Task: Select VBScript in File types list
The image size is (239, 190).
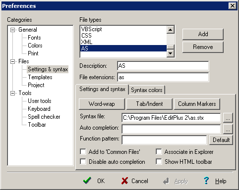Action: pos(123,29)
